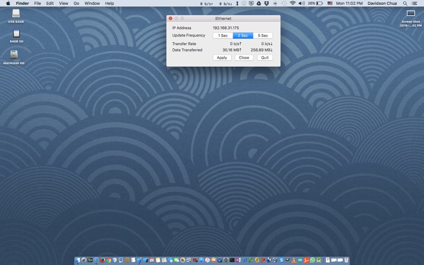
Task: Choose 5 Sec update frequency
Action: point(263,36)
